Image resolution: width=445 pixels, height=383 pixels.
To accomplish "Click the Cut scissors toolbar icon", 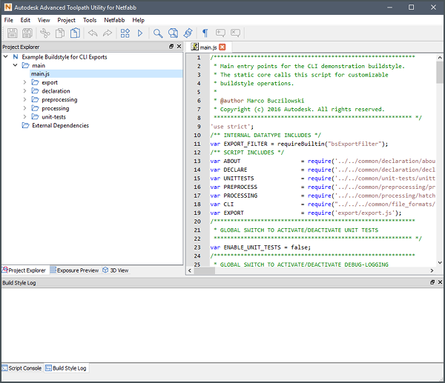I will coord(44,33).
